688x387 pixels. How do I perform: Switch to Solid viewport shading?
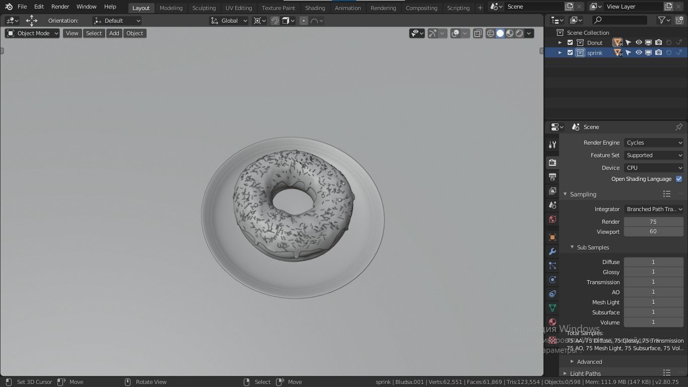tap(500, 33)
